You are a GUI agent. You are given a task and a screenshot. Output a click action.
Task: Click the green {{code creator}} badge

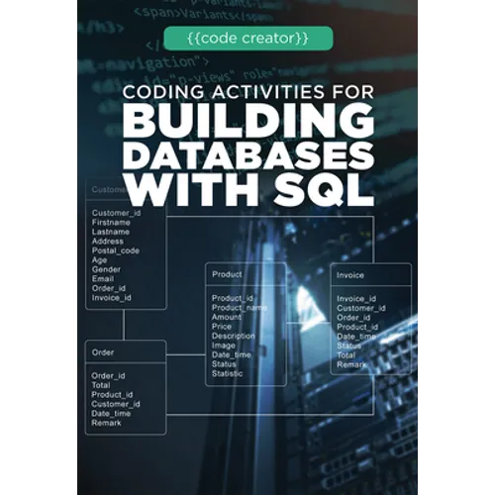click(248, 39)
